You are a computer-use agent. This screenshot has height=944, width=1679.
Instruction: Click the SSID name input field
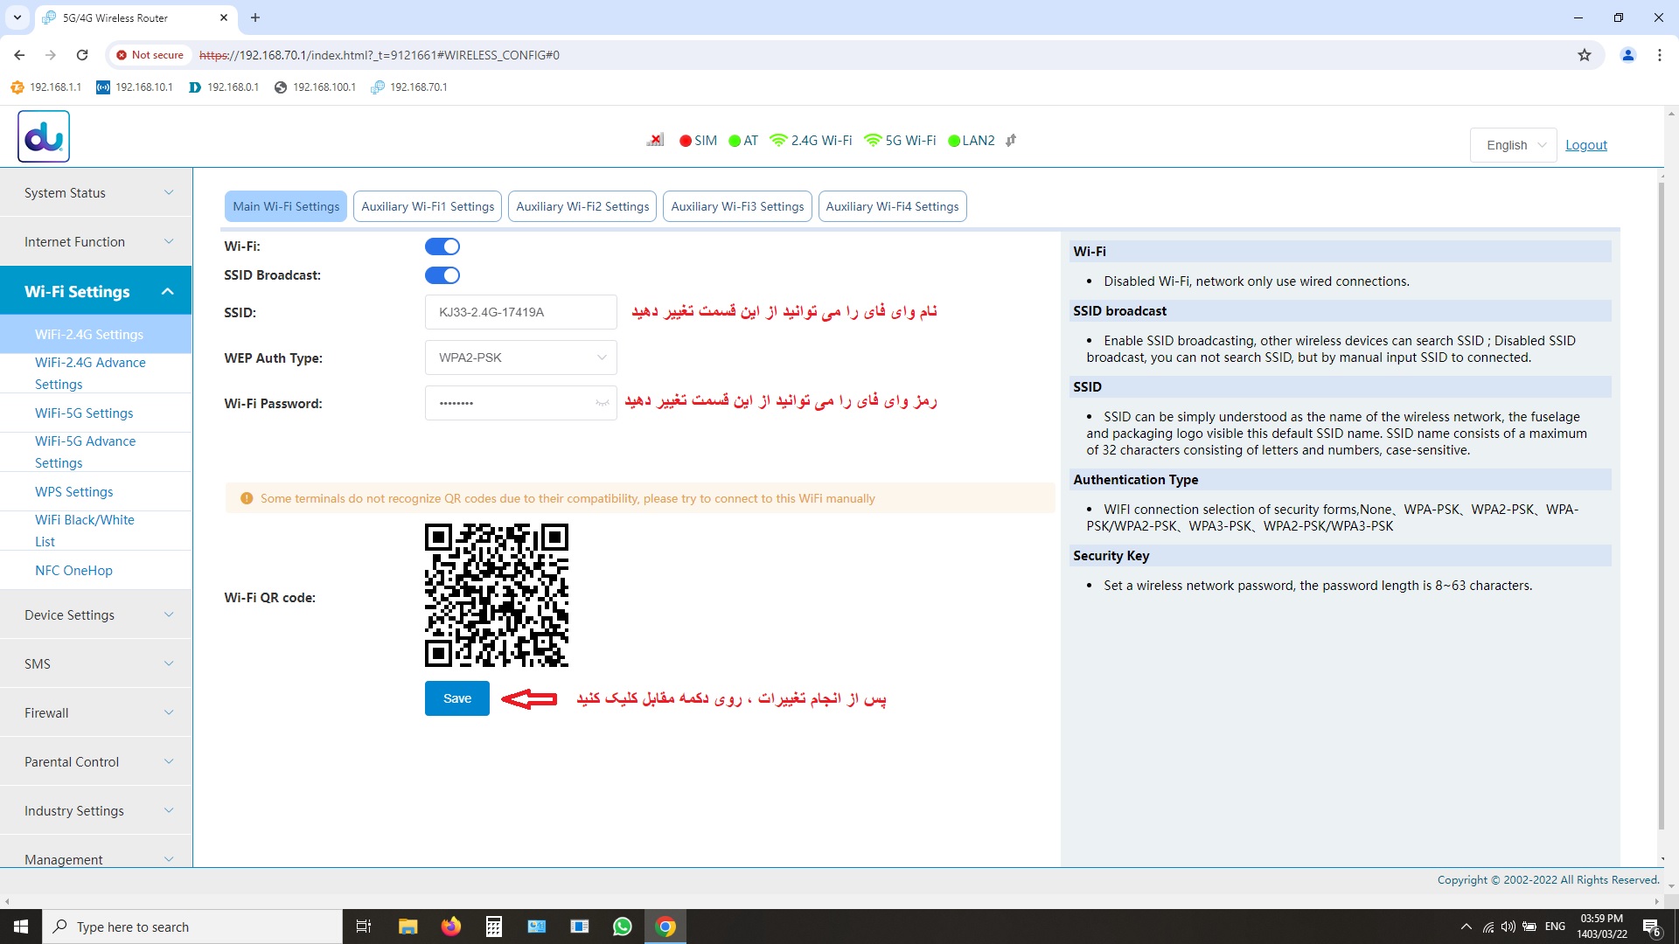(521, 312)
